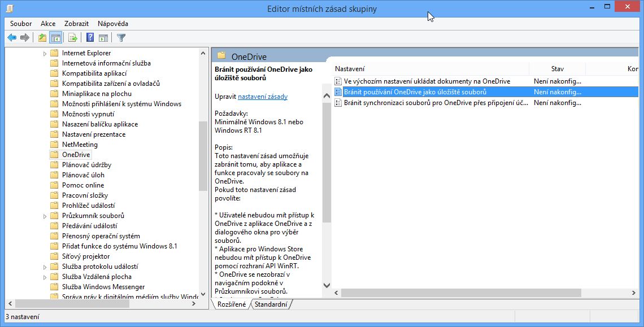Expand the Služba Vzdálená plocha node
The width and height of the screenshot is (644, 327).
[45, 277]
